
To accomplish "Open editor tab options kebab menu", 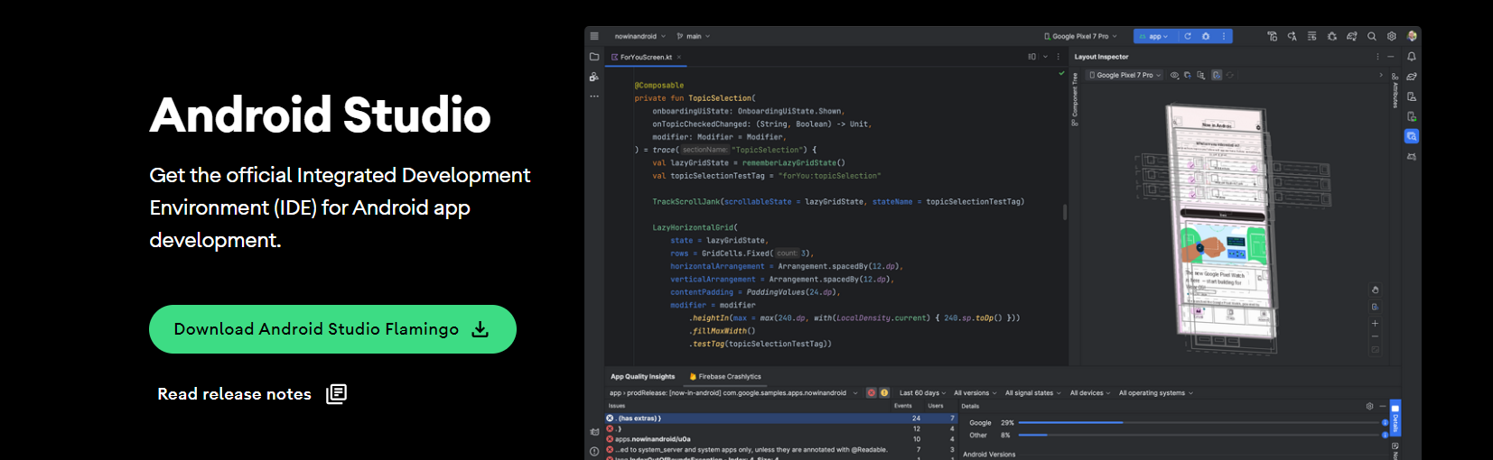I will pos(1059,57).
